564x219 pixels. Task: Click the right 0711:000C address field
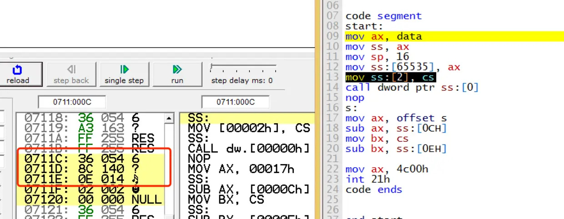[235, 102]
